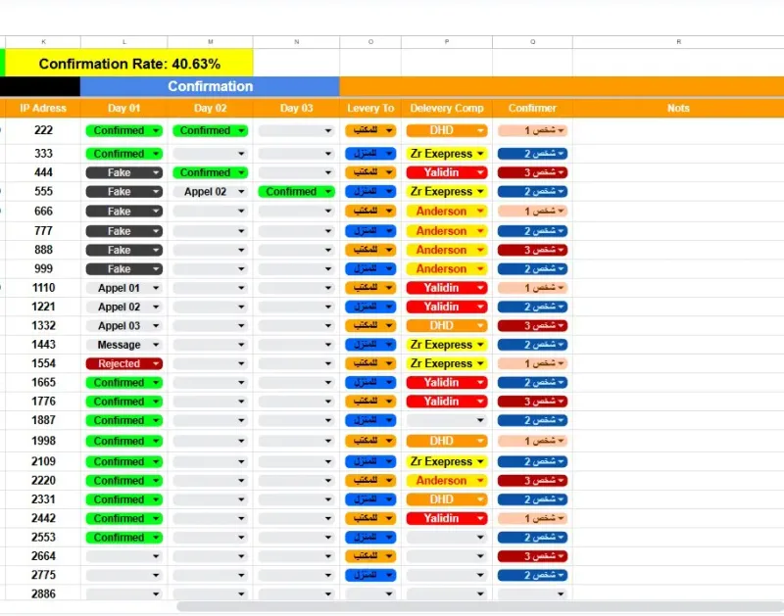This screenshot has width=784, height=616.
Task: Open empty Day 02 dropdown in row 333
Action: (210, 154)
